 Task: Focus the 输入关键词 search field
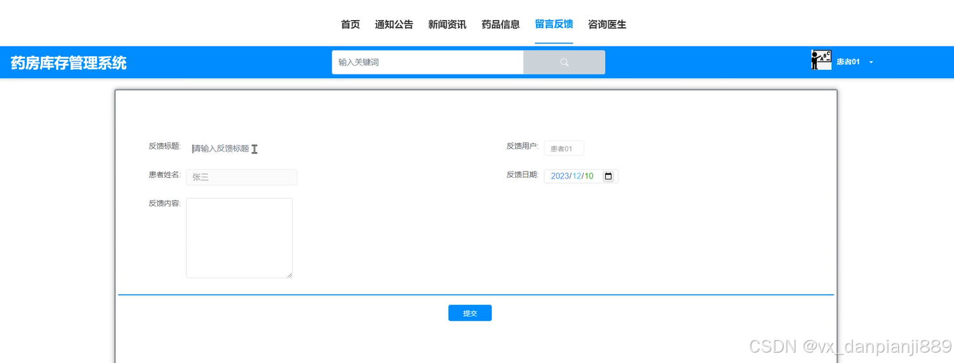(427, 62)
